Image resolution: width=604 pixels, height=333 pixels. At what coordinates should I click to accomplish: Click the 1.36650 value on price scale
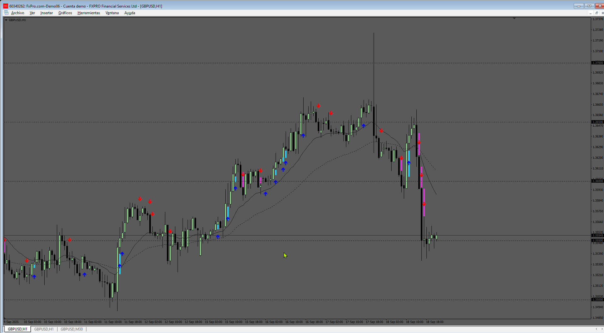click(x=598, y=104)
